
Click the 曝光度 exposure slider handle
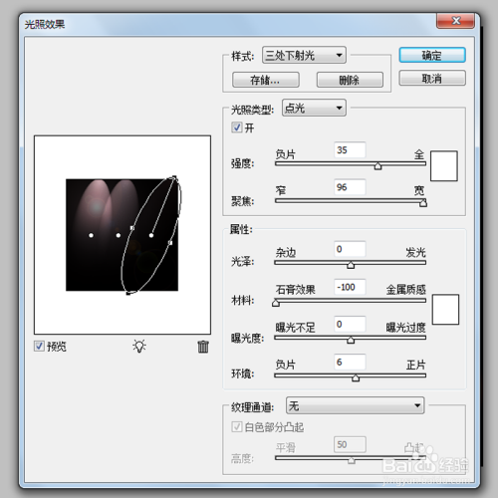click(351, 340)
